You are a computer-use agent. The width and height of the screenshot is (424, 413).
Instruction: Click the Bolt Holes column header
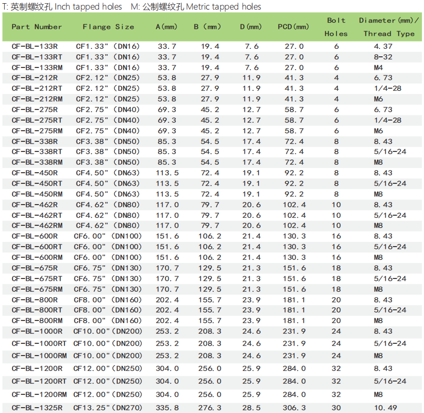(336, 27)
